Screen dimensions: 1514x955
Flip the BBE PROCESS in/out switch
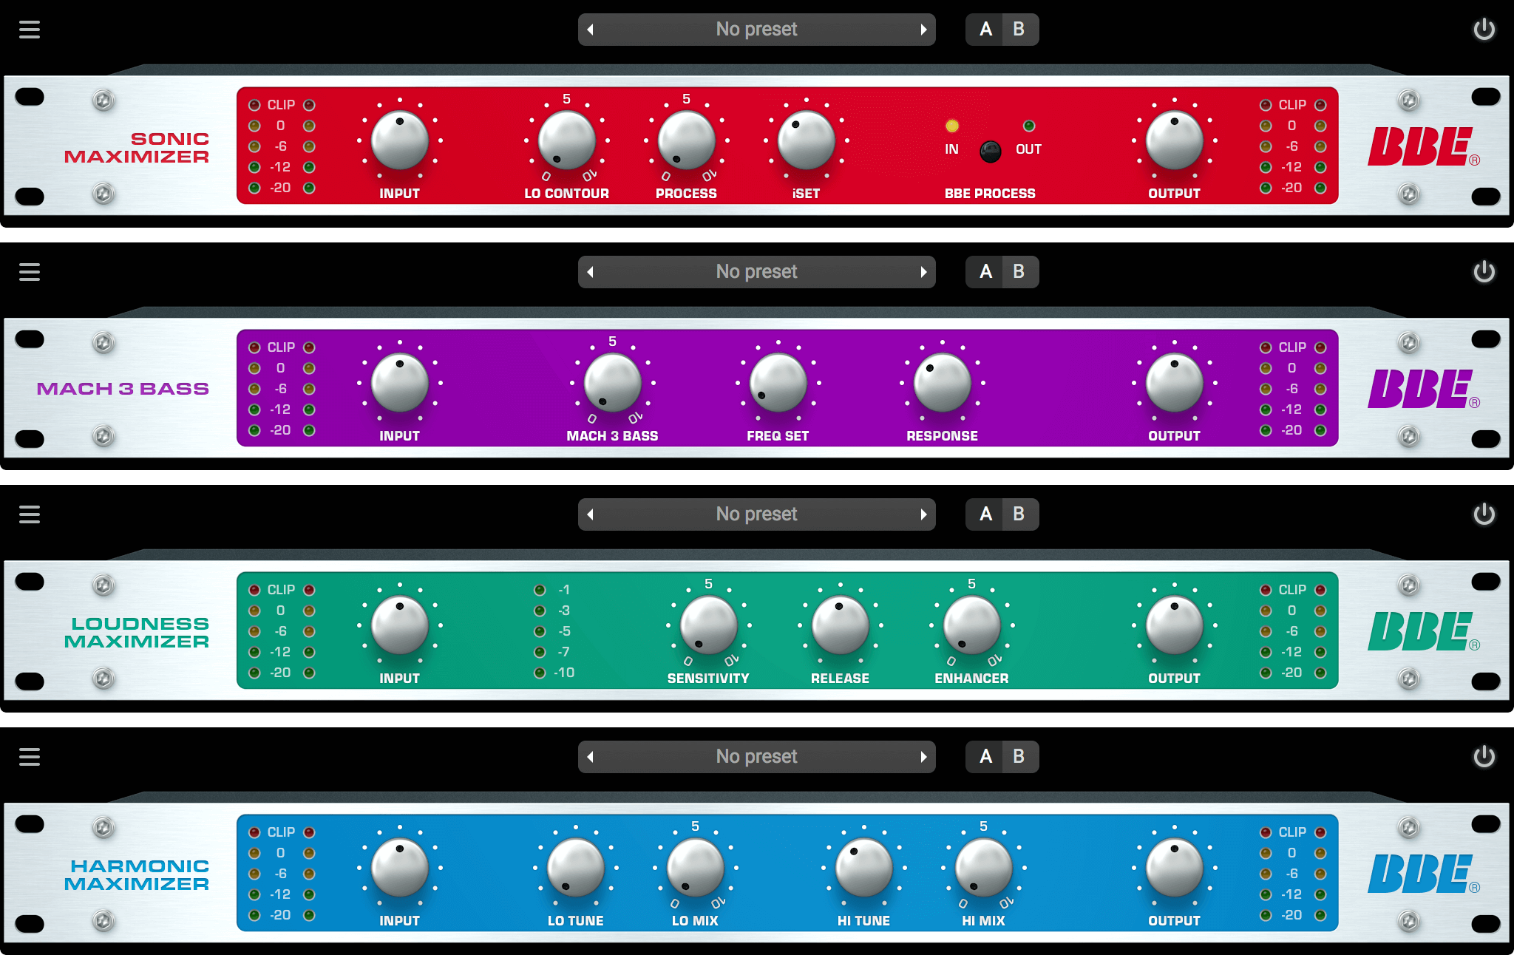pyautogui.click(x=990, y=152)
